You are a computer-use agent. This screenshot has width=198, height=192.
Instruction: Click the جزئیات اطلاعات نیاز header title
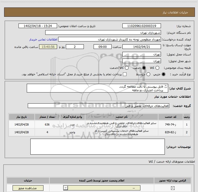pos(175,12)
